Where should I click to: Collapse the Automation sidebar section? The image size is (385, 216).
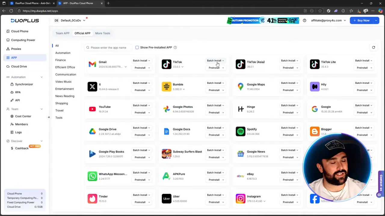point(42,77)
